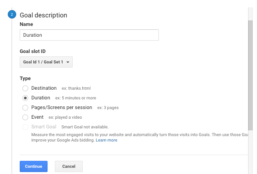Choose the Duration radio option
The width and height of the screenshot is (257, 174).
pos(25,98)
